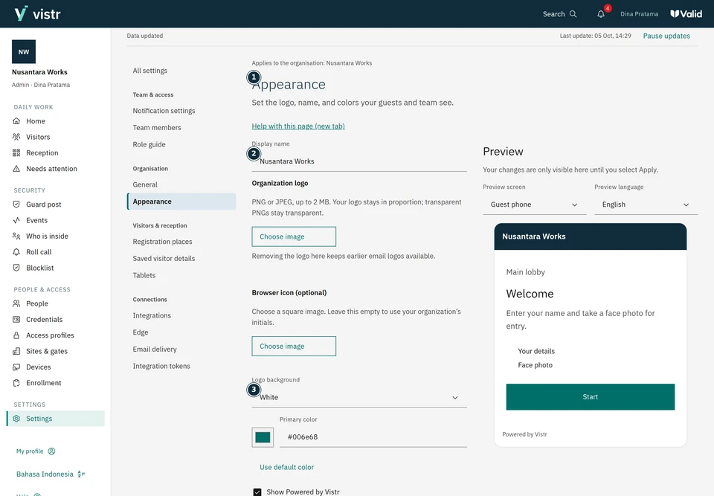Click the Sites & gates building icon
The width and height of the screenshot is (714, 496).
click(x=16, y=351)
